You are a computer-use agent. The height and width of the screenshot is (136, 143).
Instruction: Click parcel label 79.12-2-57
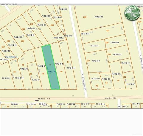4,60
